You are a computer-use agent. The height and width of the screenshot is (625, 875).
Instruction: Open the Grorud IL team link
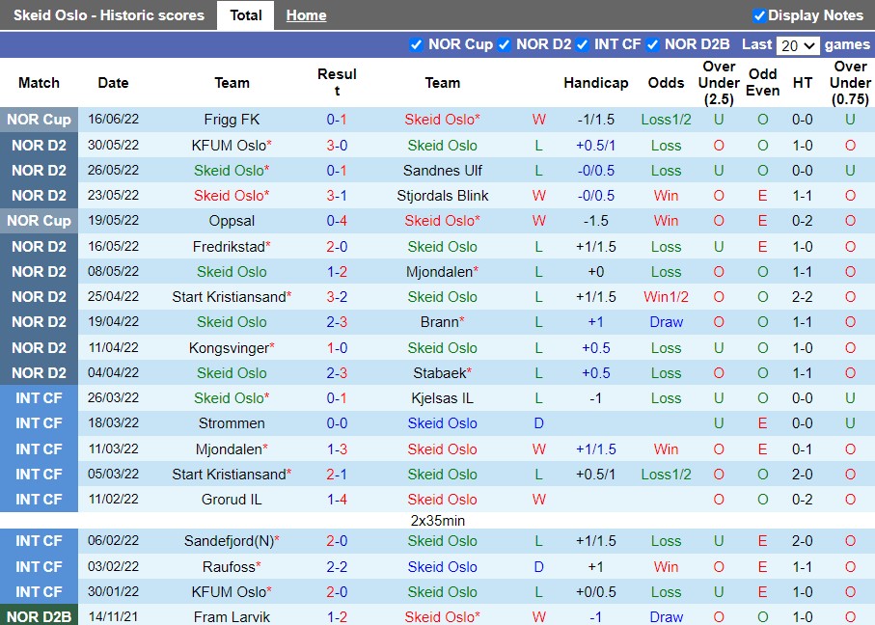coord(232,500)
